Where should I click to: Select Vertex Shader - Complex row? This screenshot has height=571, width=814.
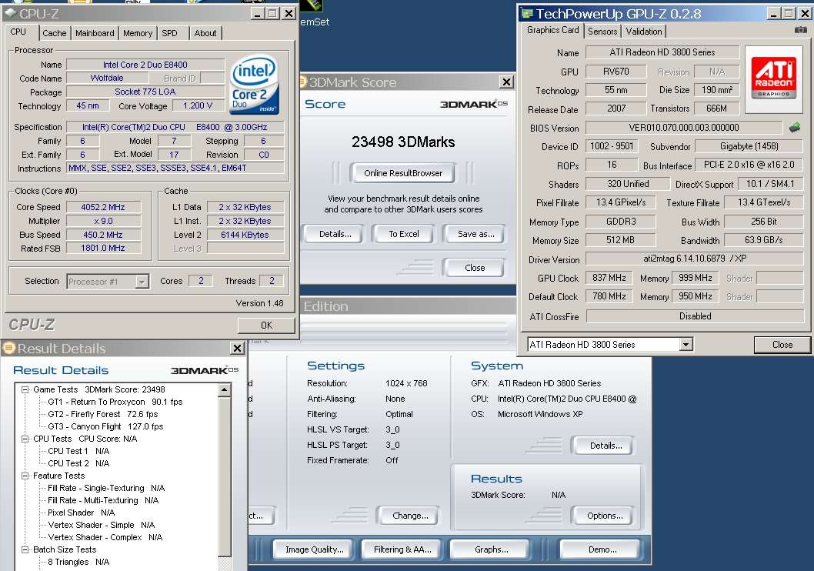tap(105, 537)
